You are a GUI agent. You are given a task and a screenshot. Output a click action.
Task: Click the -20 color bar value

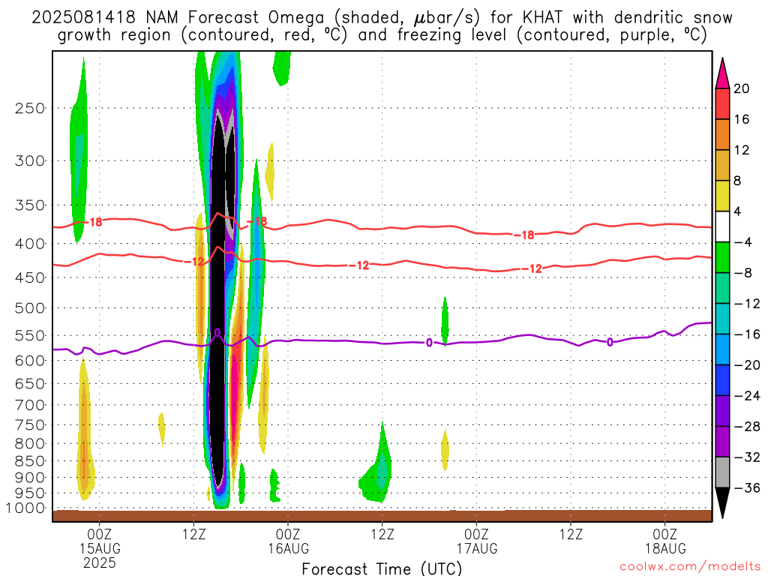click(x=747, y=365)
